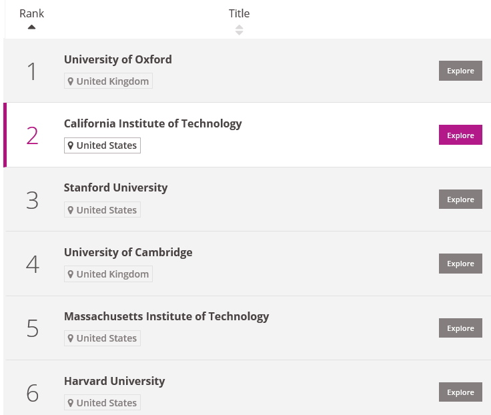Click the Rank column header
Screen dimensions: 491x415
pyautogui.click(x=31, y=13)
